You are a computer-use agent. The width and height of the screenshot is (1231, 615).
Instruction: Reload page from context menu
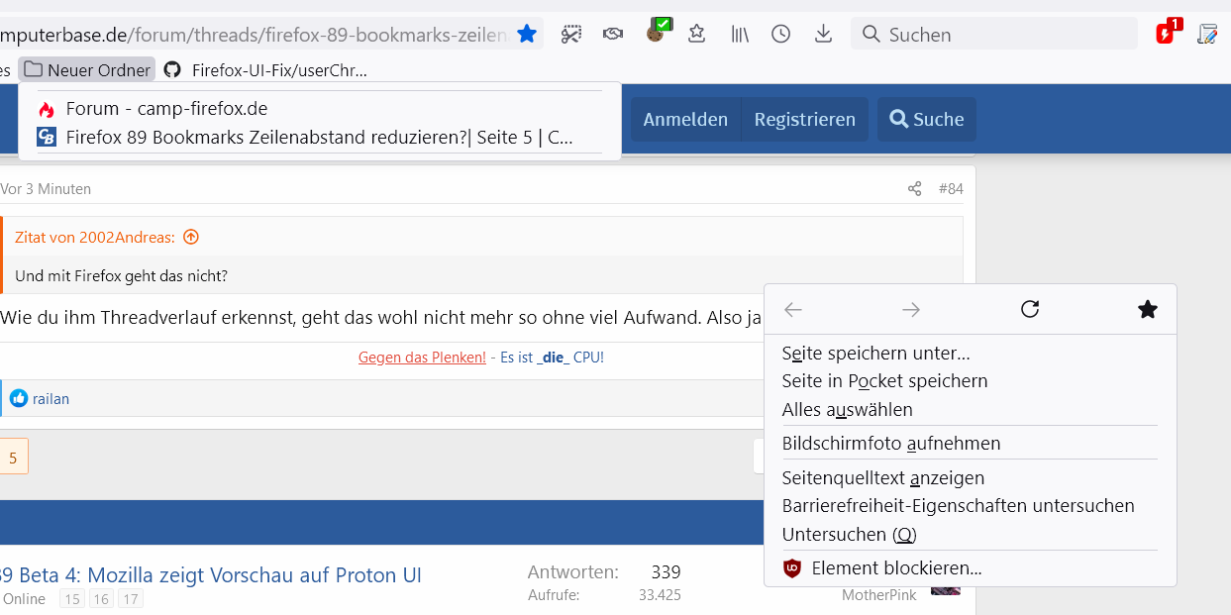1030,310
